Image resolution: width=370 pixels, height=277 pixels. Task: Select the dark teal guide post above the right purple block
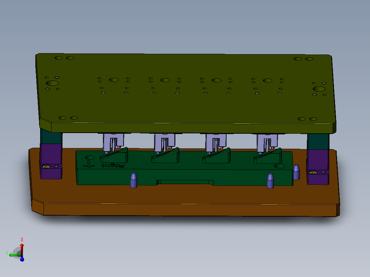click(318, 142)
